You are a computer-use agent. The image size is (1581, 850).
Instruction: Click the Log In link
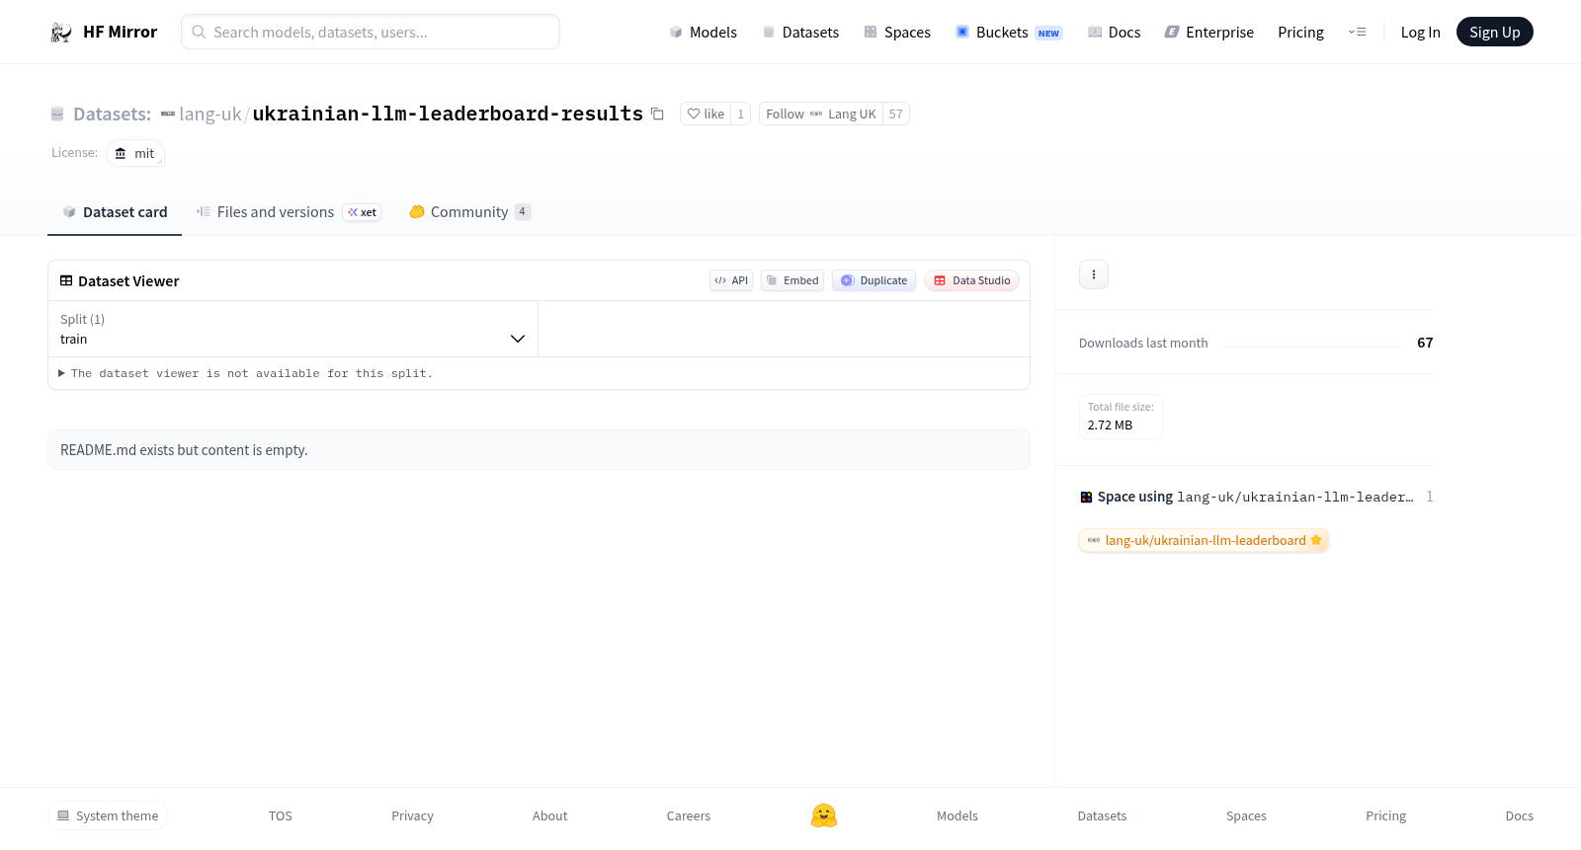point(1420,33)
